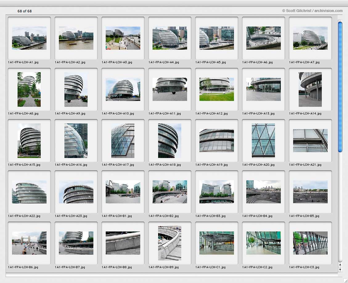The width and height of the screenshot is (348, 283).
Task: Select thumbnail 1A1-FPA-LCH-A8.jpg
Action: point(29,89)
